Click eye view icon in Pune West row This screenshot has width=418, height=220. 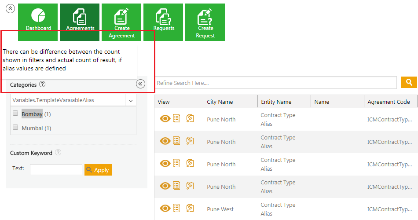[165, 209]
